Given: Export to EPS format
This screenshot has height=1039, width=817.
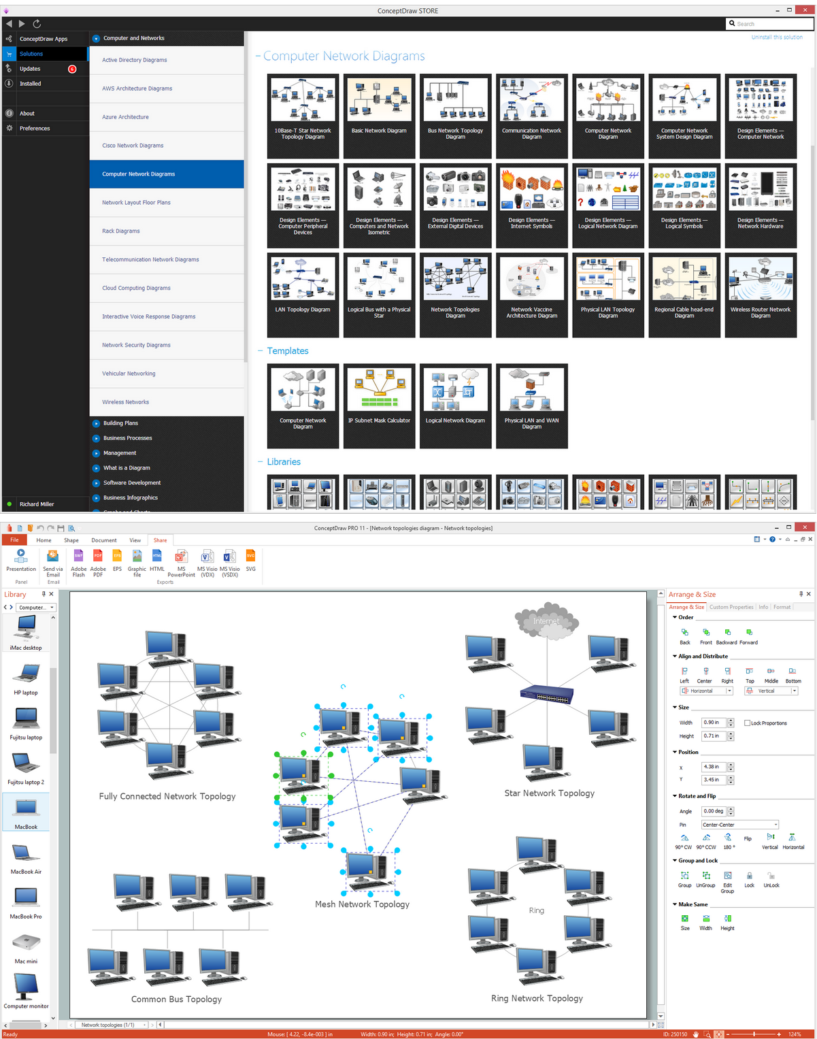Looking at the screenshot, I should (117, 560).
